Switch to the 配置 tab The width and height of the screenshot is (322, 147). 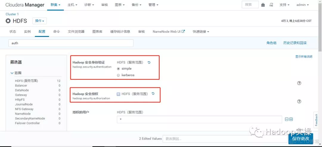click(x=42, y=32)
